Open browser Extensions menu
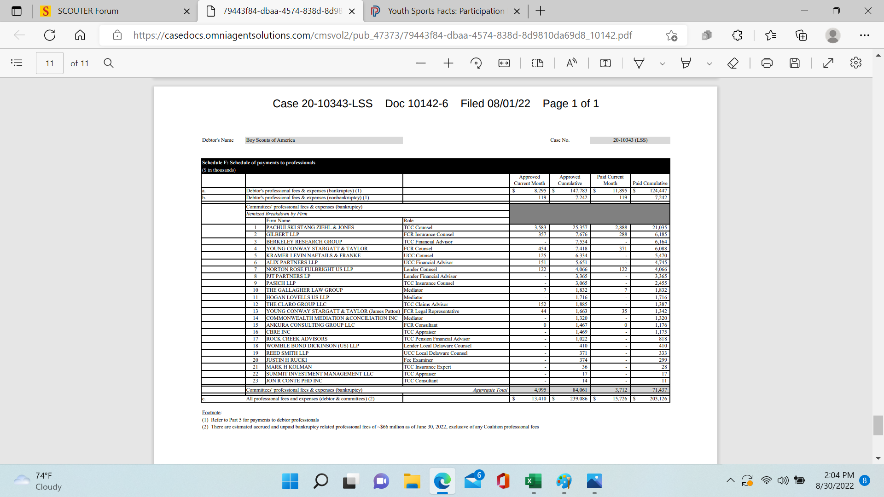Viewport: 884px width, 497px height. click(x=737, y=35)
